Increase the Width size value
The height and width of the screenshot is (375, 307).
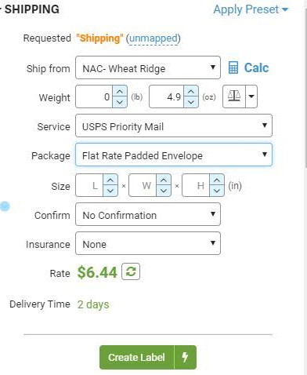click(x=164, y=180)
